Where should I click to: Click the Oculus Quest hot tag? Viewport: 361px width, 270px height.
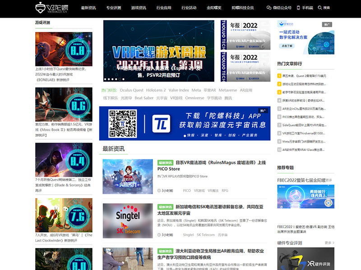[x=131, y=90]
